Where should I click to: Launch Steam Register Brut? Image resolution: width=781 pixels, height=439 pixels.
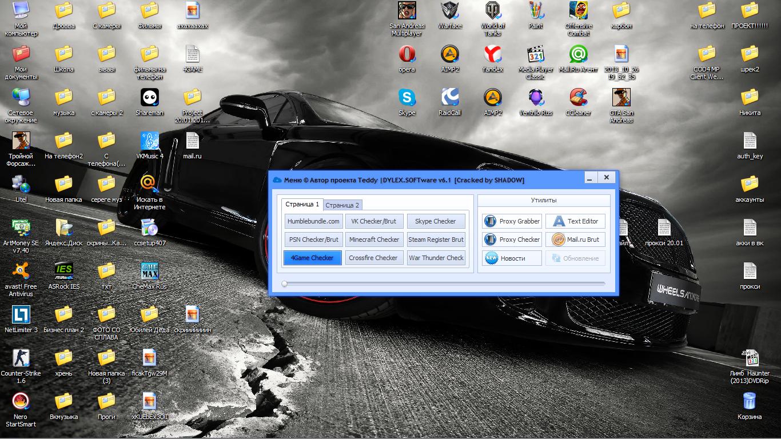pyautogui.click(x=436, y=240)
